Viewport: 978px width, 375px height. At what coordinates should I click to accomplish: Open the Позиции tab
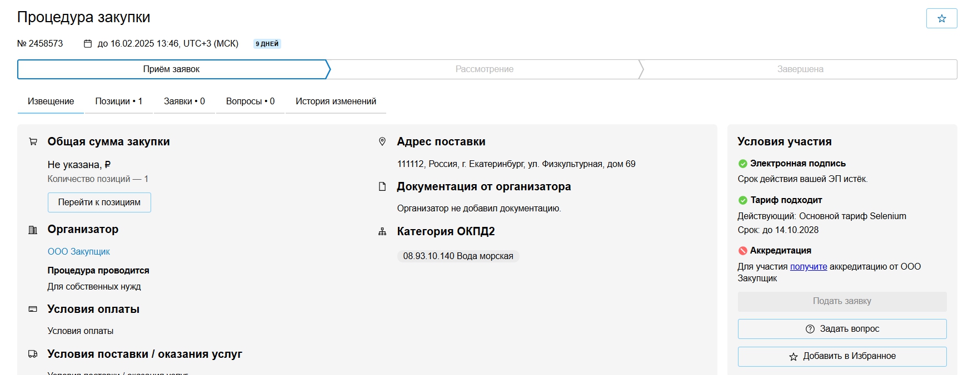tap(118, 102)
